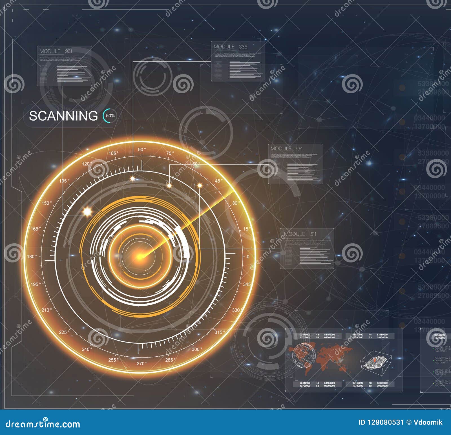Toggle CONNECTION 1 green status indicator
The width and height of the screenshot is (451, 435).
tap(433, 349)
